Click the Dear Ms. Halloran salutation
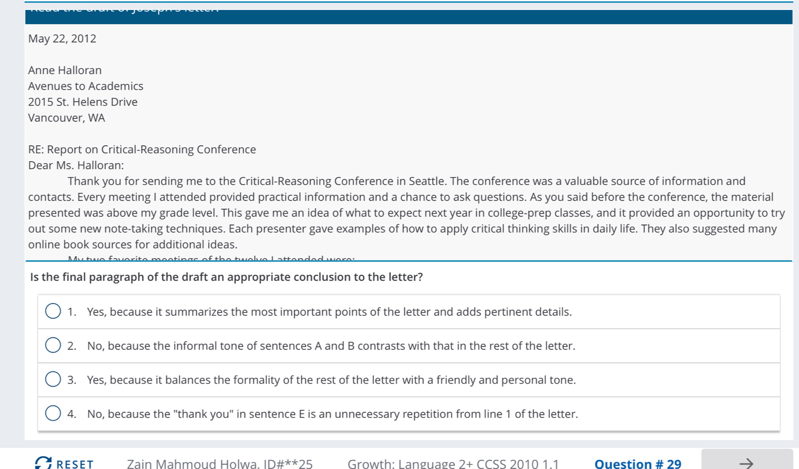 point(76,165)
